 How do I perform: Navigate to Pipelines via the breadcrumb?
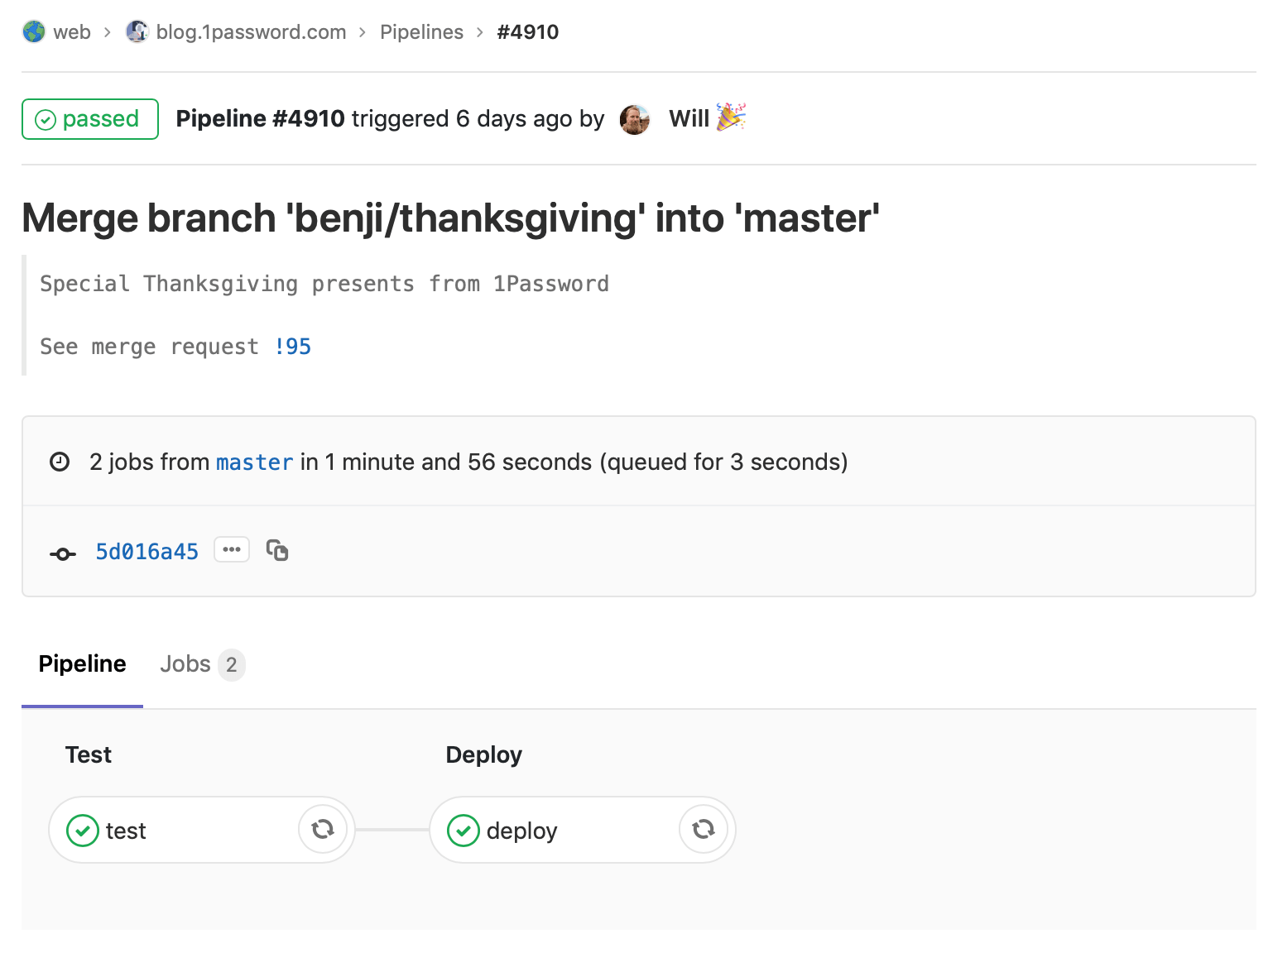tap(421, 31)
